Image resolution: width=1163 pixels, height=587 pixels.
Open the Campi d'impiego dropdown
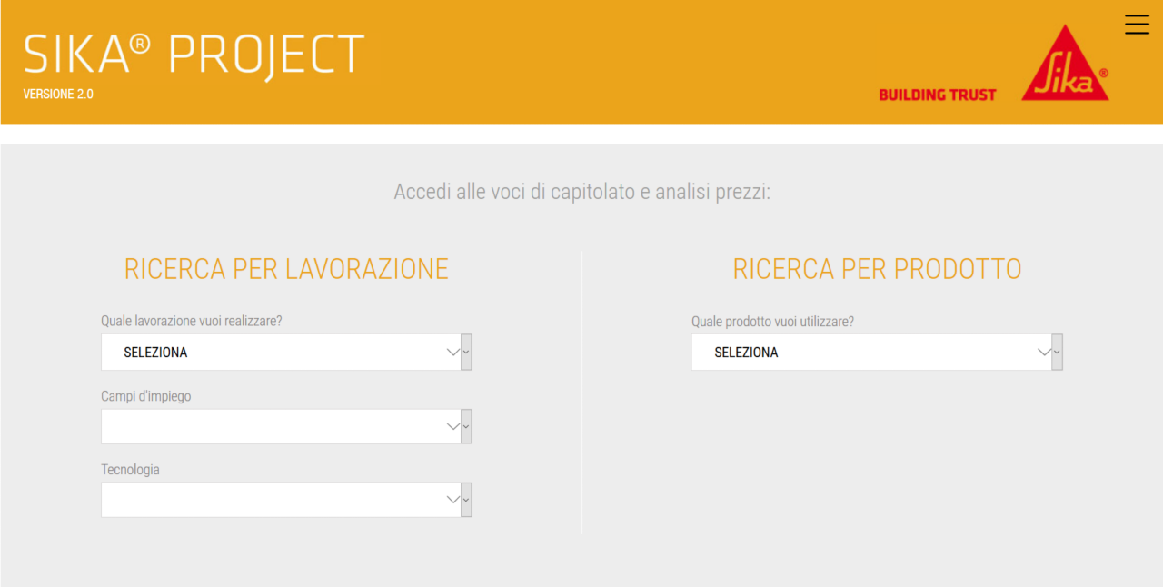(273, 425)
